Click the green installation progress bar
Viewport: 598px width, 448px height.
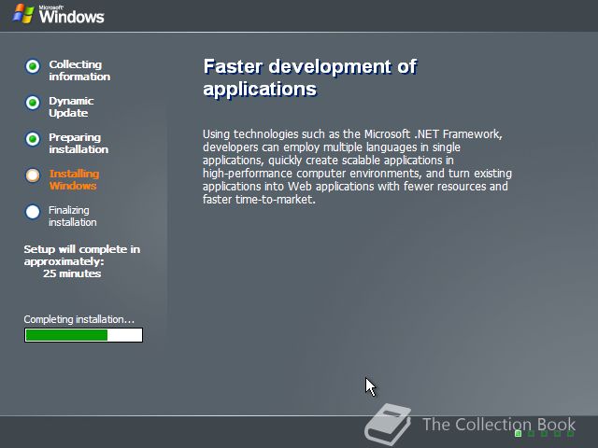click(83, 335)
